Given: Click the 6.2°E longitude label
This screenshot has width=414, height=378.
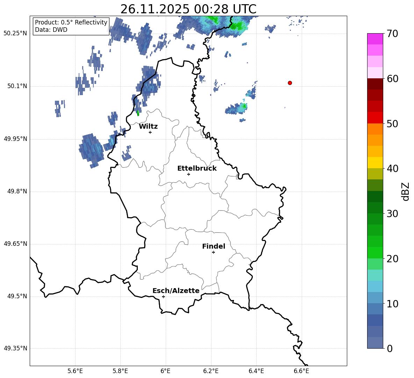Looking at the screenshot, I should [x=211, y=371].
